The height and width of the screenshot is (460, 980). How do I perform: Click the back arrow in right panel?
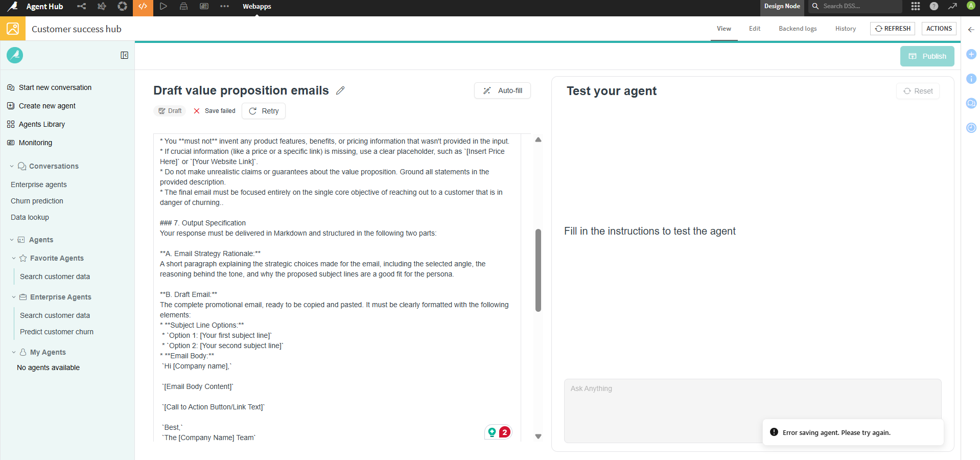pos(971,30)
